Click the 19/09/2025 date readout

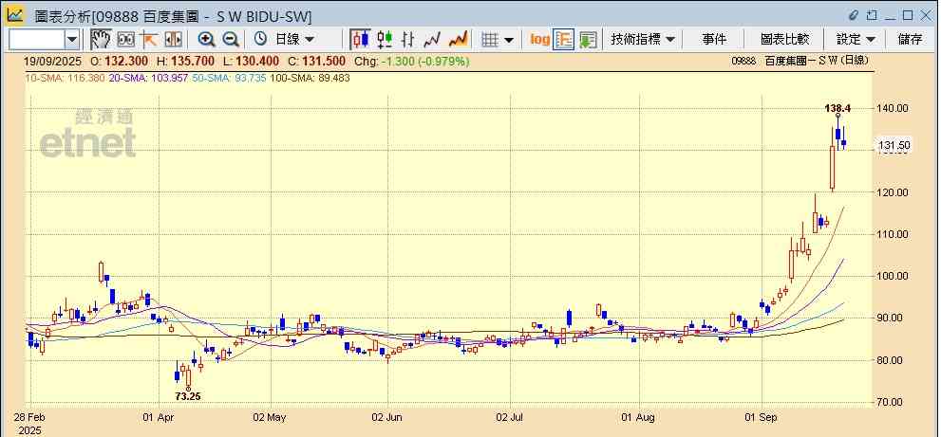pos(53,62)
